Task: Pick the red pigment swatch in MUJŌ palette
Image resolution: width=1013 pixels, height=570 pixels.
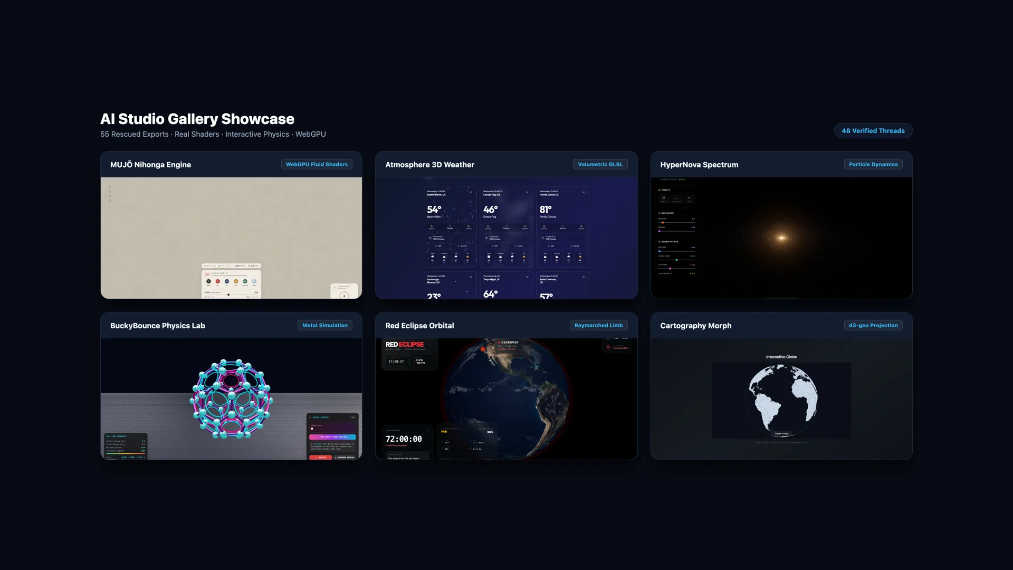Action: click(x=217, y=282)
